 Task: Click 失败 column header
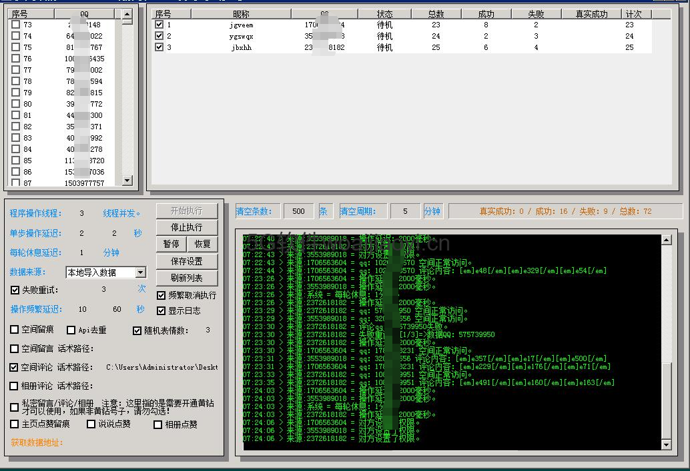(x=537, y=14)
